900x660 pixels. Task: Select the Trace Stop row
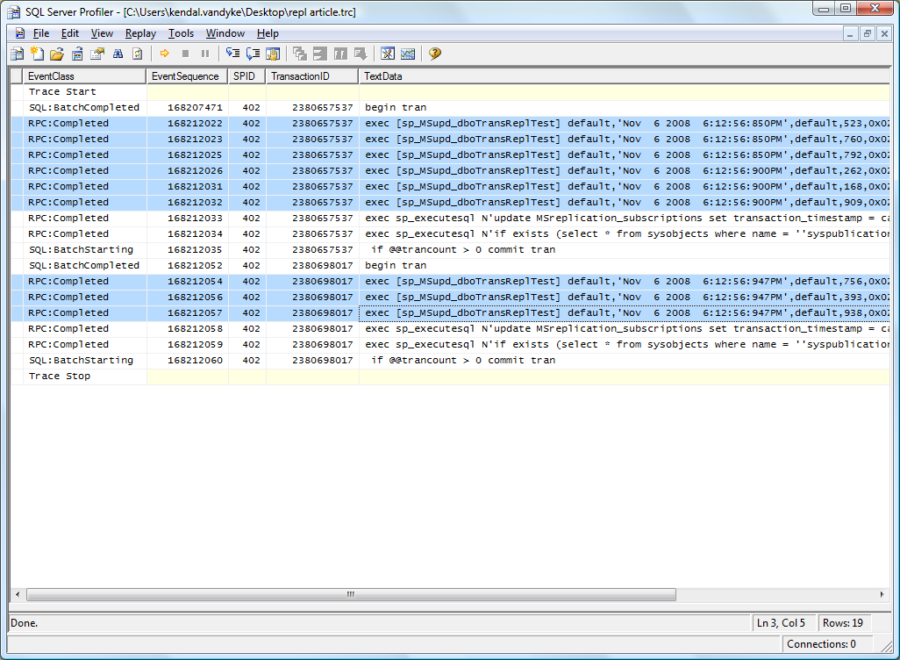[450, 377]
